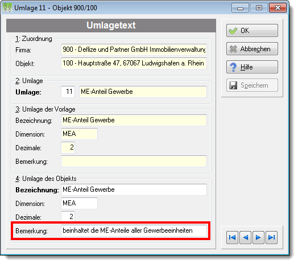Image resolution: width=298 pixels, height=264 pixels.
Task: Click the Umlage number field containing 11
Action: 68,92
